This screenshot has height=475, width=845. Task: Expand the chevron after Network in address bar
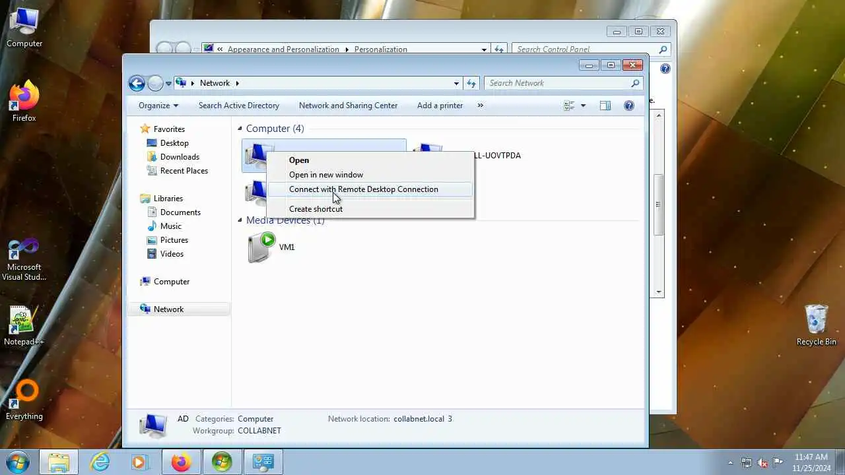pyautogui.click(x=237, y=83)
